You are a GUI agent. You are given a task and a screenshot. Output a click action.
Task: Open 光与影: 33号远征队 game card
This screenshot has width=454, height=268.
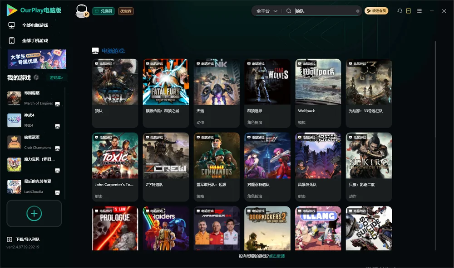click(x=369, y=93)
